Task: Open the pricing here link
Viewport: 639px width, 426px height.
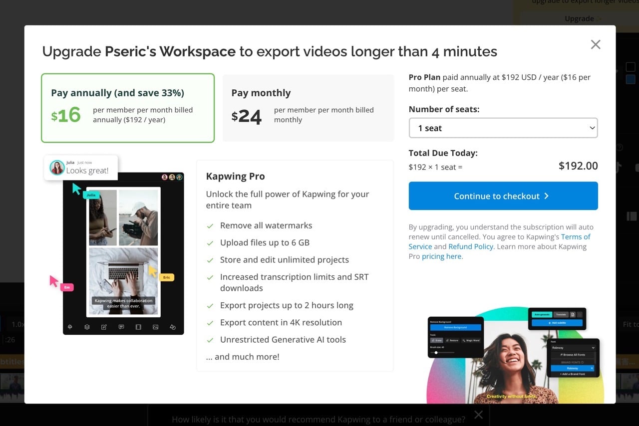Action: 442,256
